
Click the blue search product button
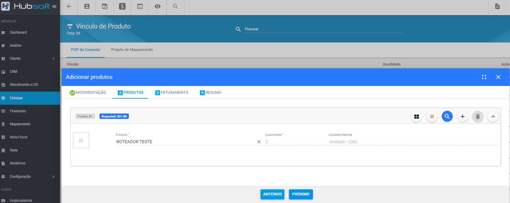[447, 116]
